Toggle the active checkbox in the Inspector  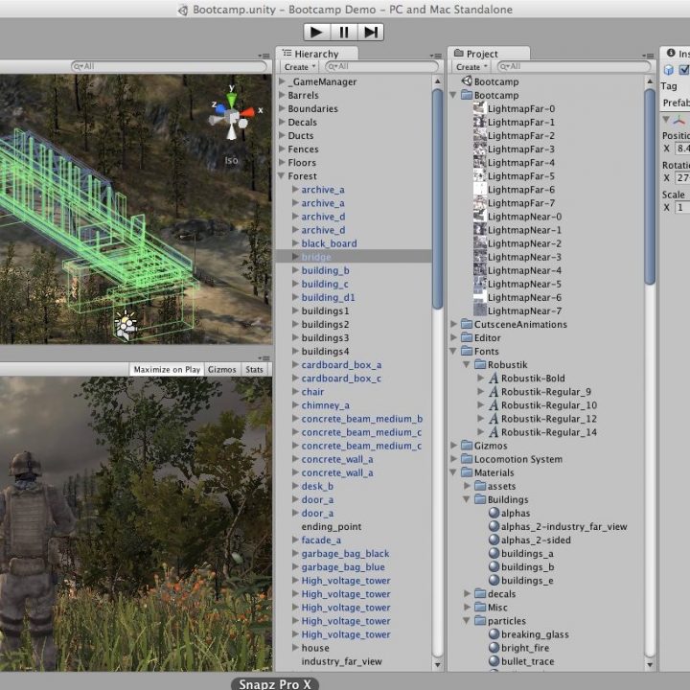pos(684,69)
